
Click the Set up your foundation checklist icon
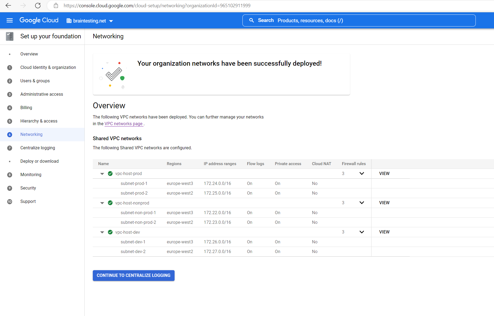[x=10, y=36]
